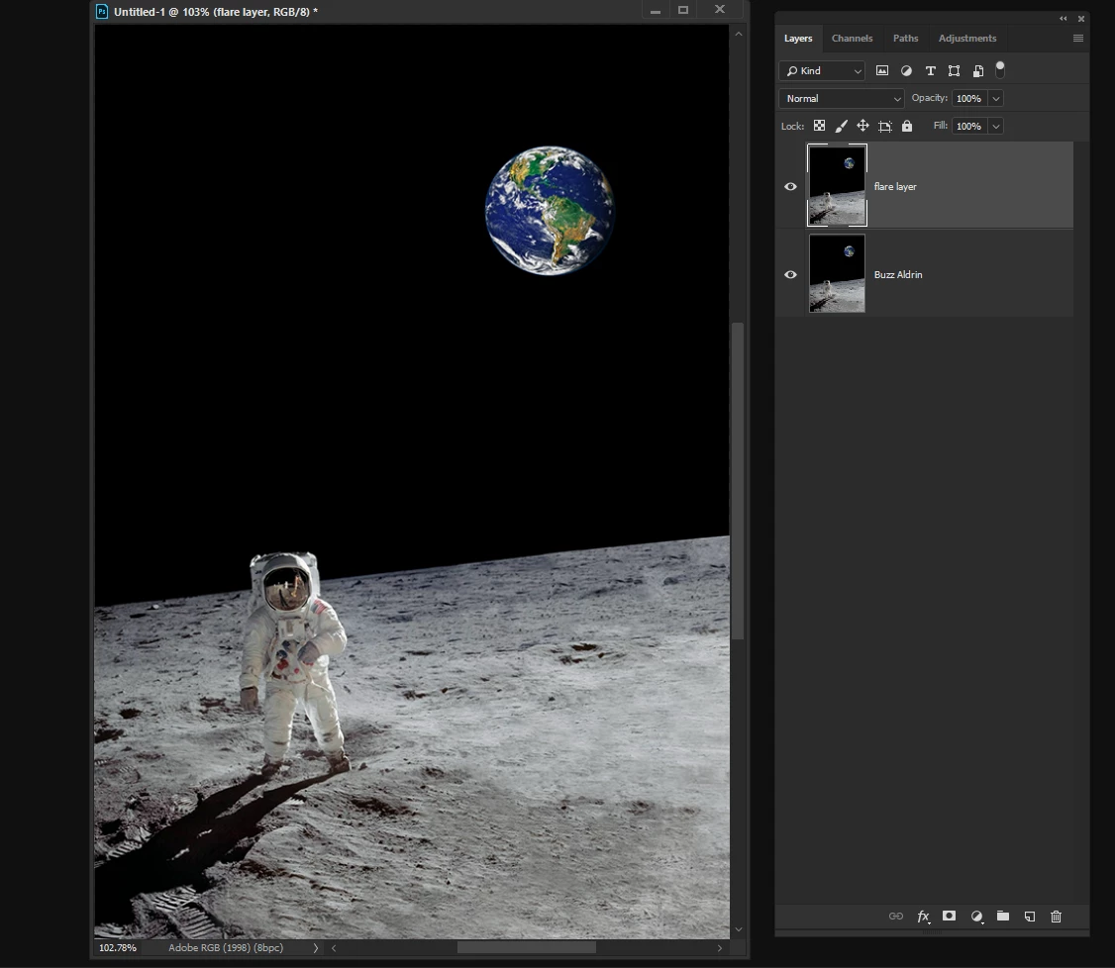Click the 'flare layer' name text

tap(894, 186)
